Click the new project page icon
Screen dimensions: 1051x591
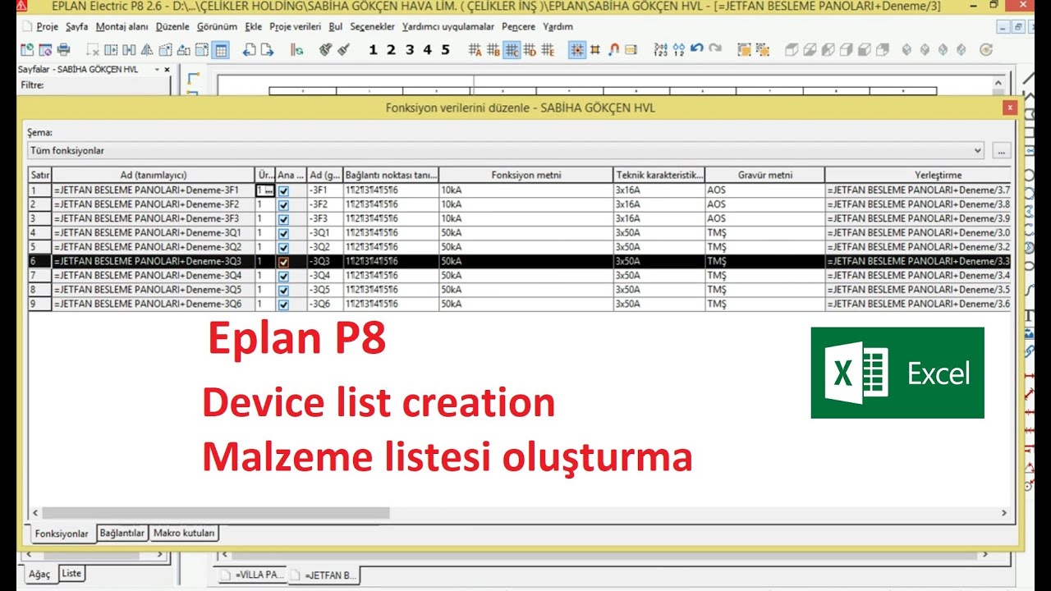coord(27,50)
